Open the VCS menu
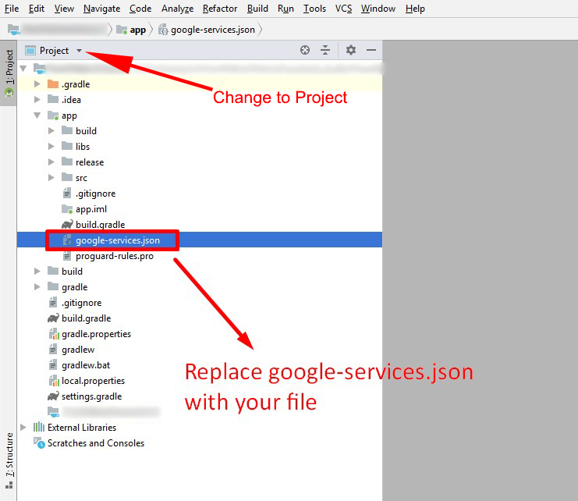Viewport: 578px width, 501px height. click(x=343, y=9)
